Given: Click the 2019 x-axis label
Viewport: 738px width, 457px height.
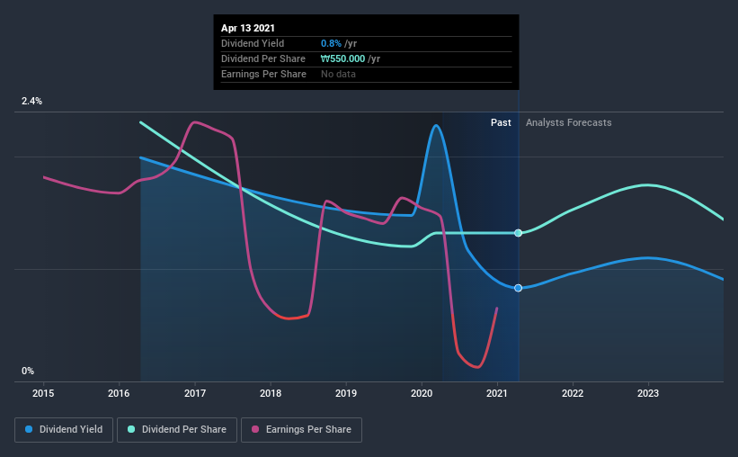Looking at the screenshot, I should click(346, 393).
